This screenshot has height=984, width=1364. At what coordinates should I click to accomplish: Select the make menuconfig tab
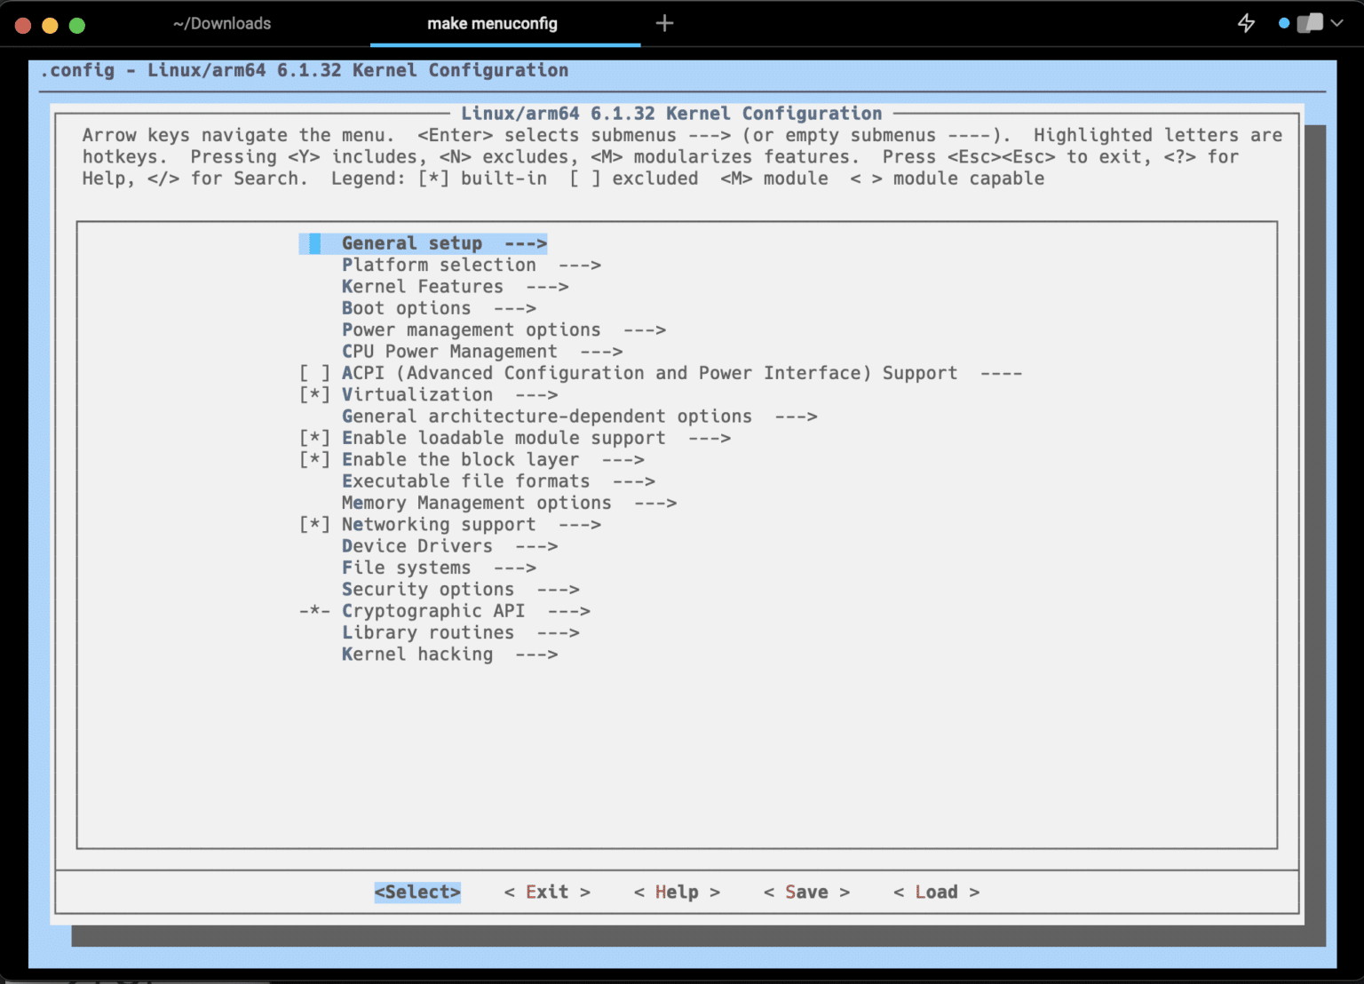click(x=492, y=24)
